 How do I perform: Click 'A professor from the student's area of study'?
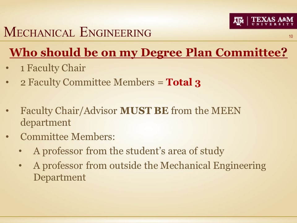click(129, 151)
